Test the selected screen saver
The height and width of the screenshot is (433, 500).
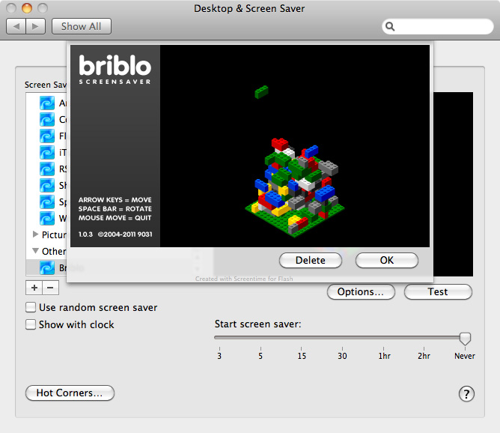click(438, 292)
